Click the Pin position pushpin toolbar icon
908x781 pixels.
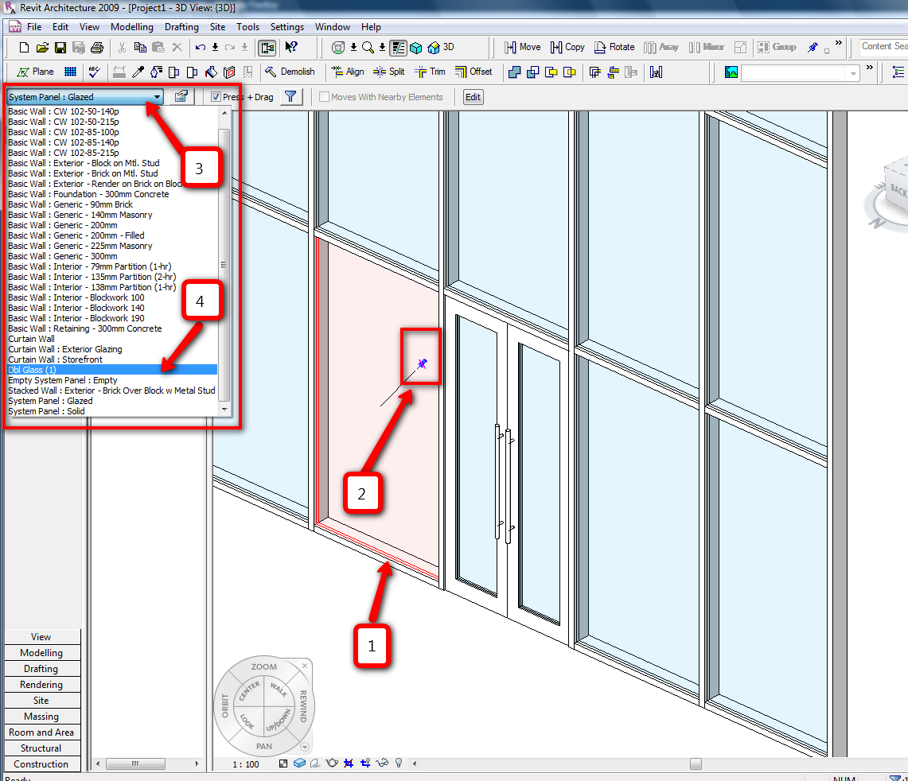click(x=813, y=48)
